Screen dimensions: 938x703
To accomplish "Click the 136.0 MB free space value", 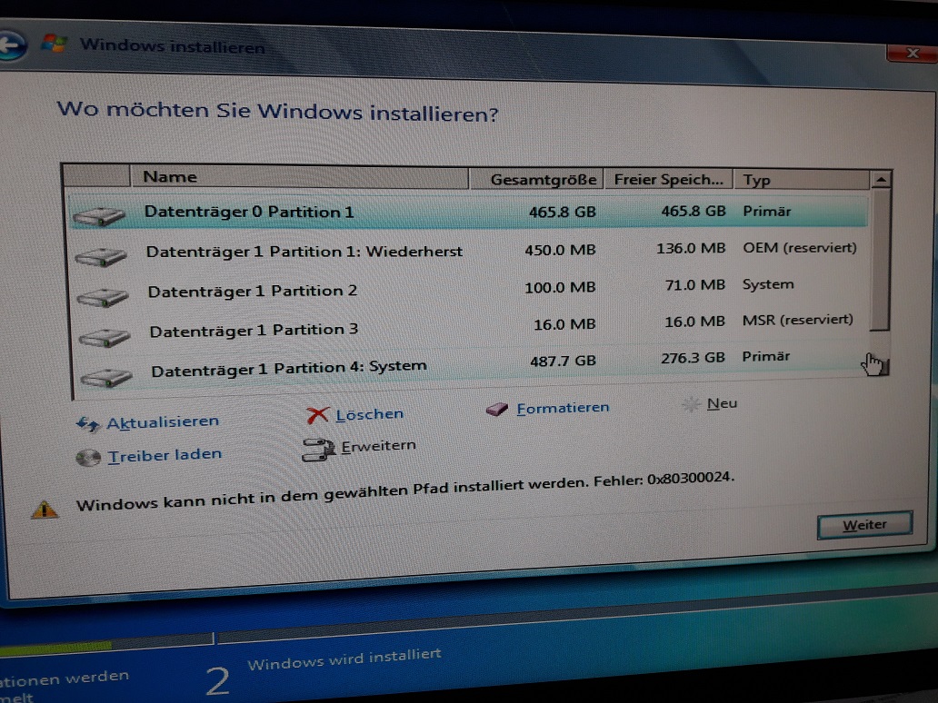I will 691,248.
